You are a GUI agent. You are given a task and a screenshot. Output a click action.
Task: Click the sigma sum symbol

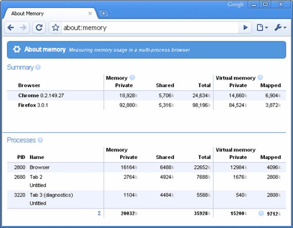point(99,213)
